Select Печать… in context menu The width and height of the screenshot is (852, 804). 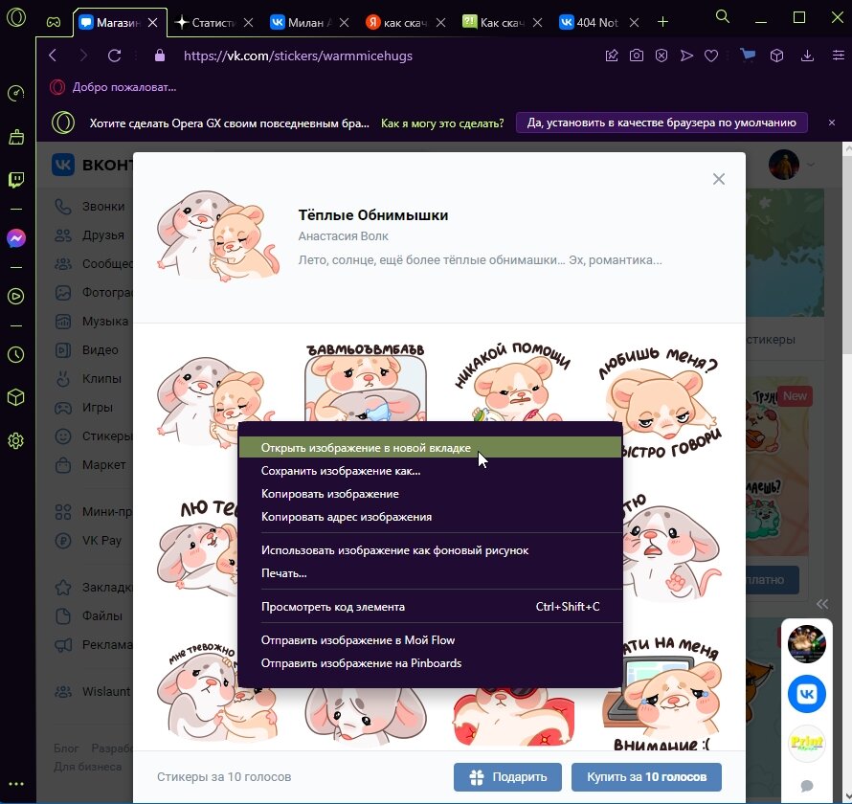(x=430, y=573)
